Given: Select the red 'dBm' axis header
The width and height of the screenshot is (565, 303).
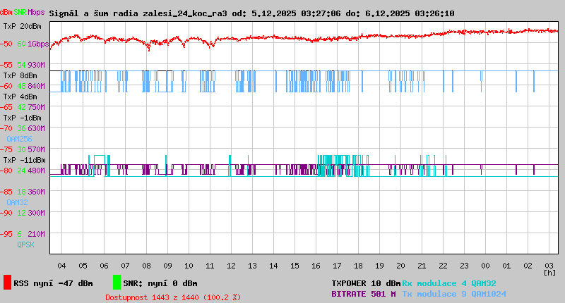Looking at the screenshot, I should pos(6,13).
